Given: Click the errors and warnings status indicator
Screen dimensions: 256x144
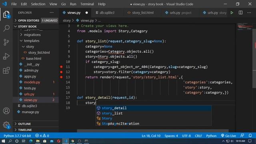Looking at the screenshot, I should (x=42, y=136).
